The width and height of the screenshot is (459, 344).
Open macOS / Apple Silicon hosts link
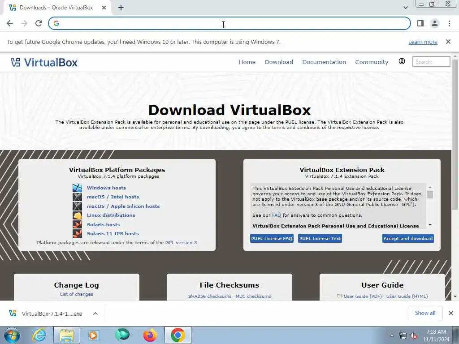pos(123,206)
